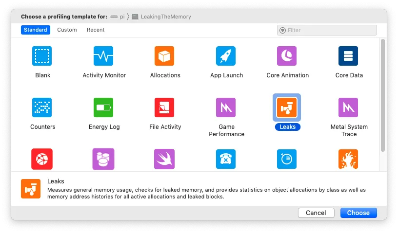
Task: Focus the Filter text field
Action: [327, 30]
